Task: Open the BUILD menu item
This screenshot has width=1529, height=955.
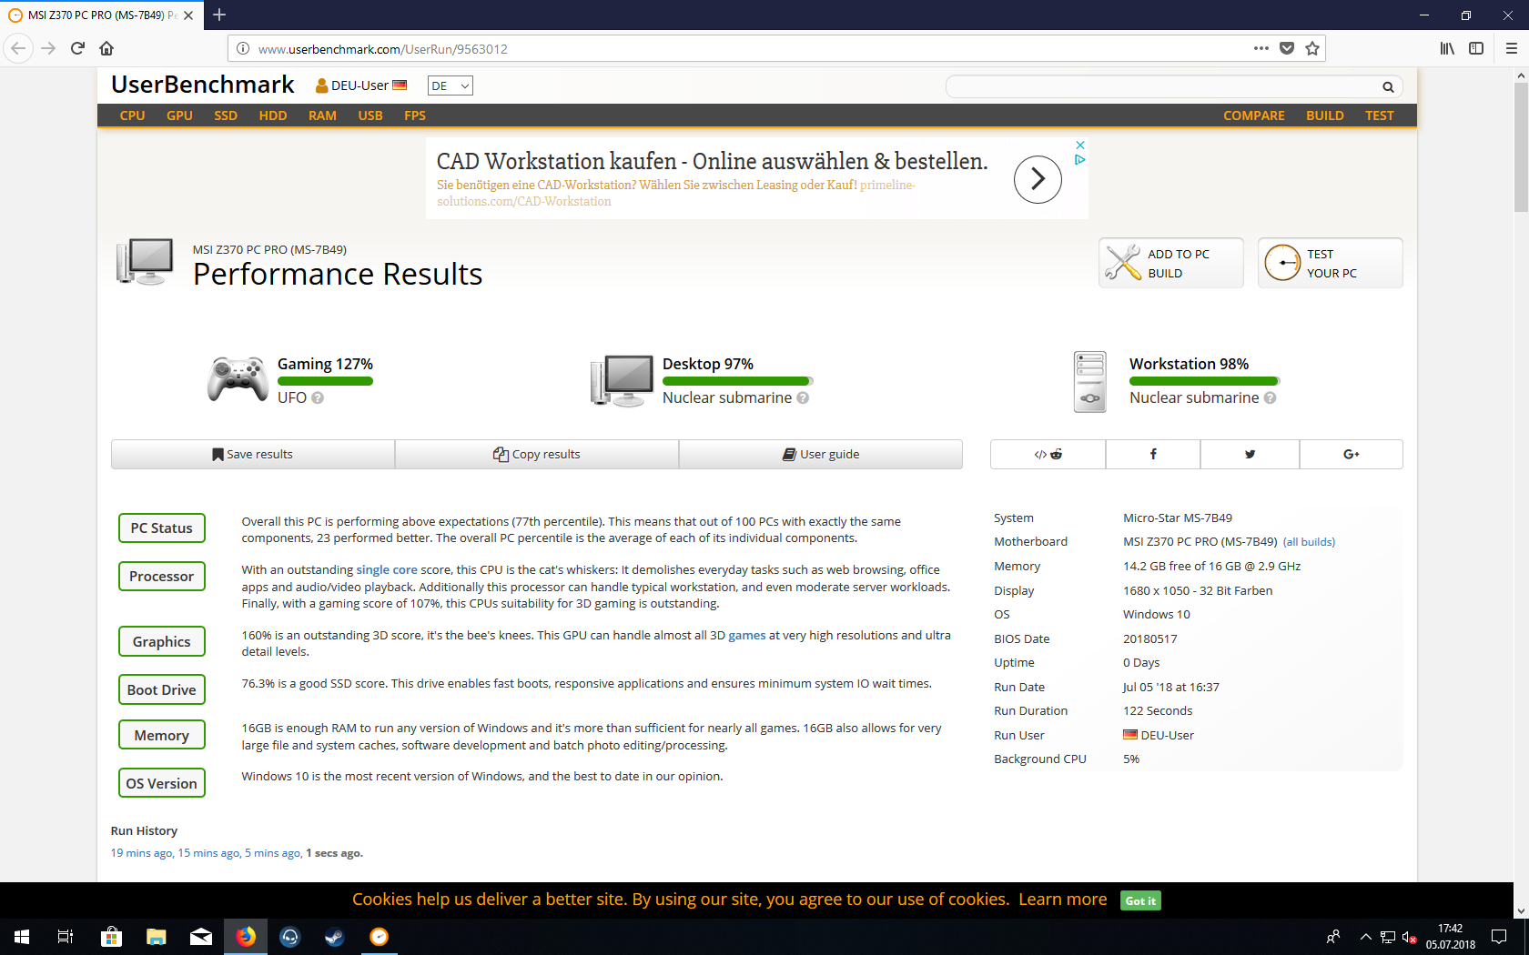Action: [x=1324, y=116]
